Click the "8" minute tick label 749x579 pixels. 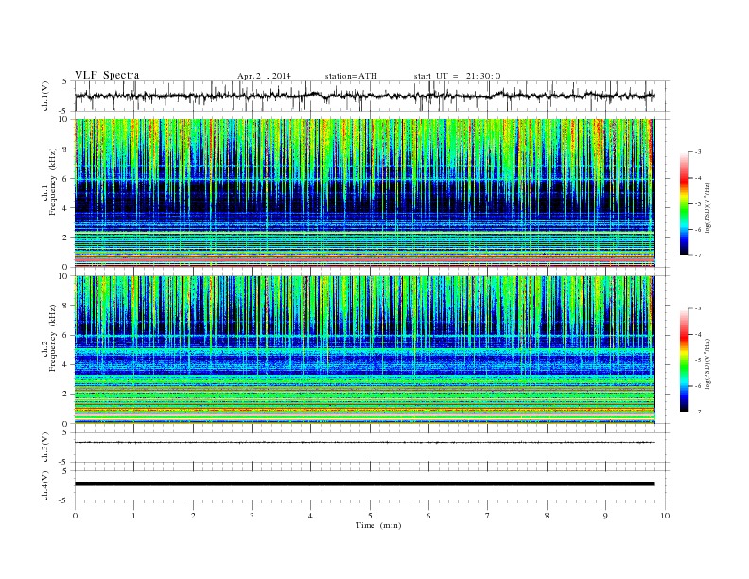[547, 516]
